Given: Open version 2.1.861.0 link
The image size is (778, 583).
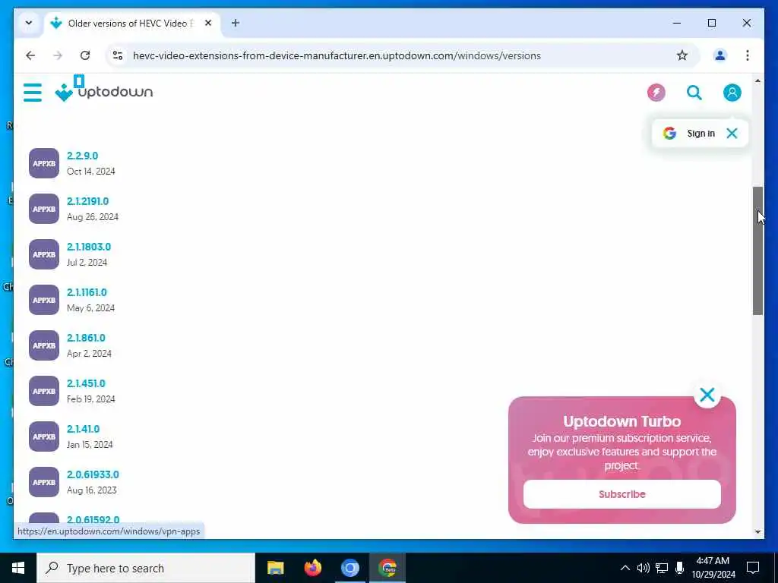Looking at the screenshot, I should pos(87,338).
